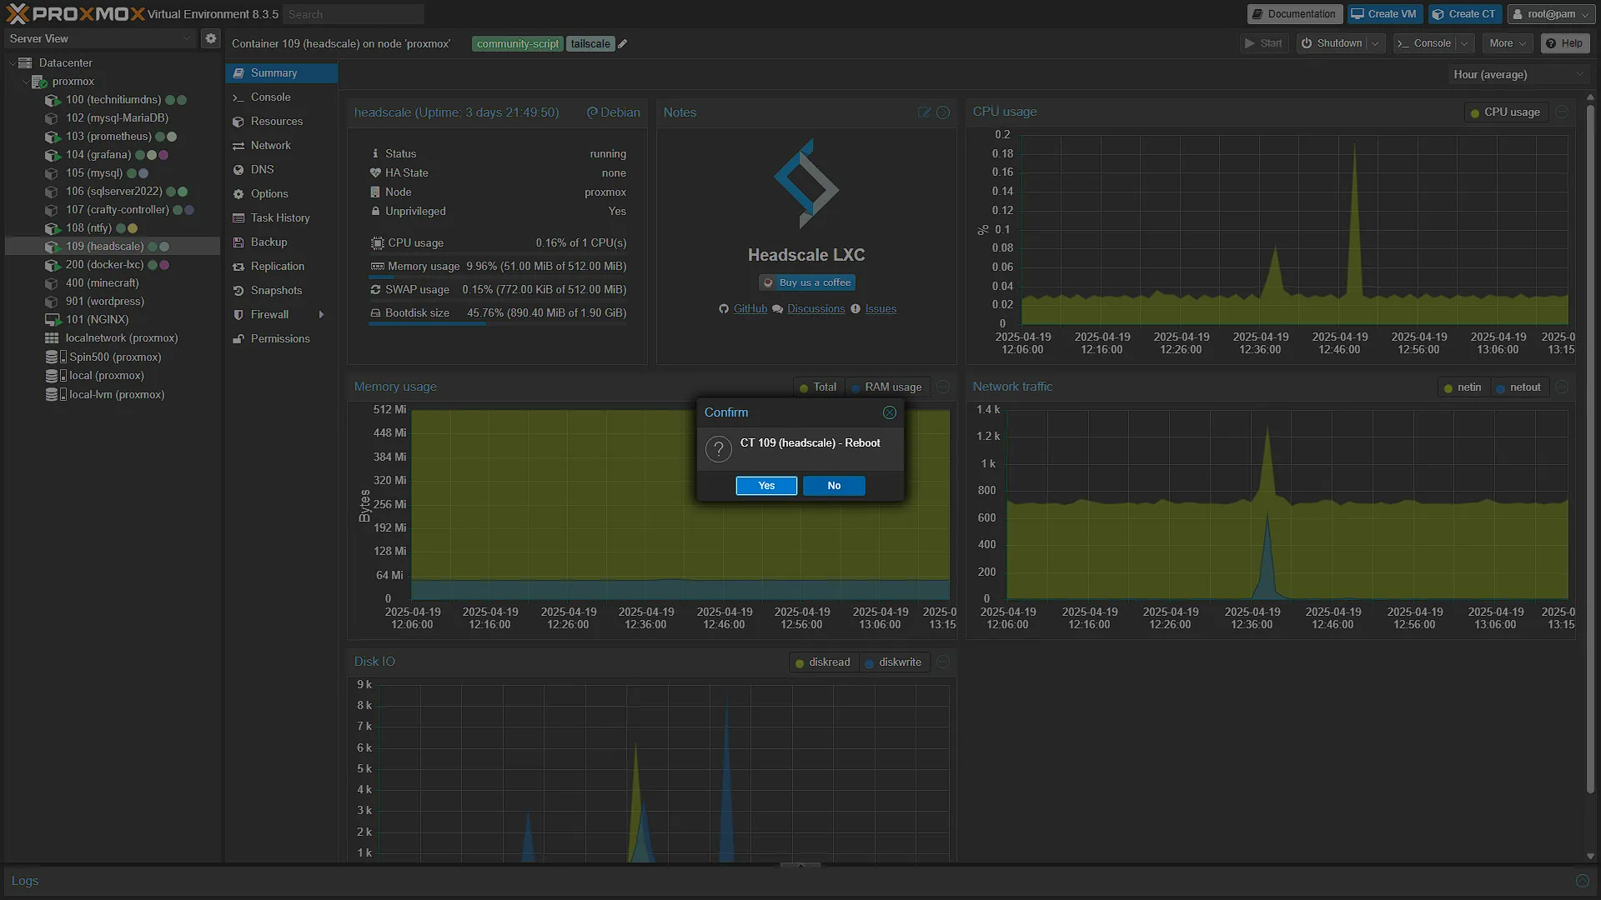The width and height of the screenshot is (1601, 900).
Task: Collapse the Datacenter tree node
Action: pos(13,63)
